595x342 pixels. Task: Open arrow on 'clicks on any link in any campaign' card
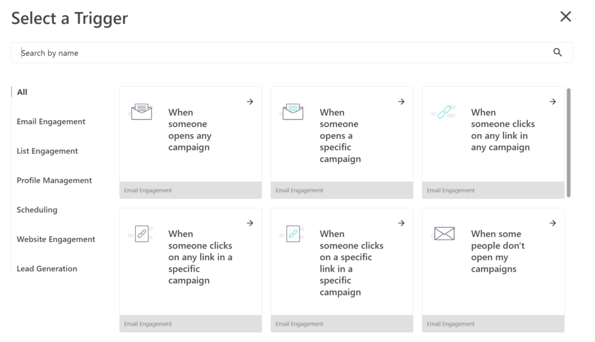[x=553, y=102]
